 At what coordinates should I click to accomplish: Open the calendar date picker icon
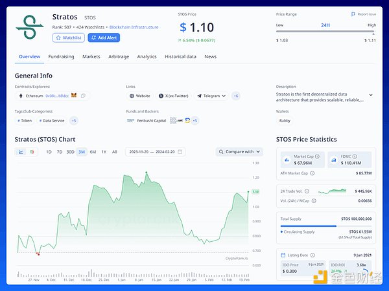(x=180, y=152)
